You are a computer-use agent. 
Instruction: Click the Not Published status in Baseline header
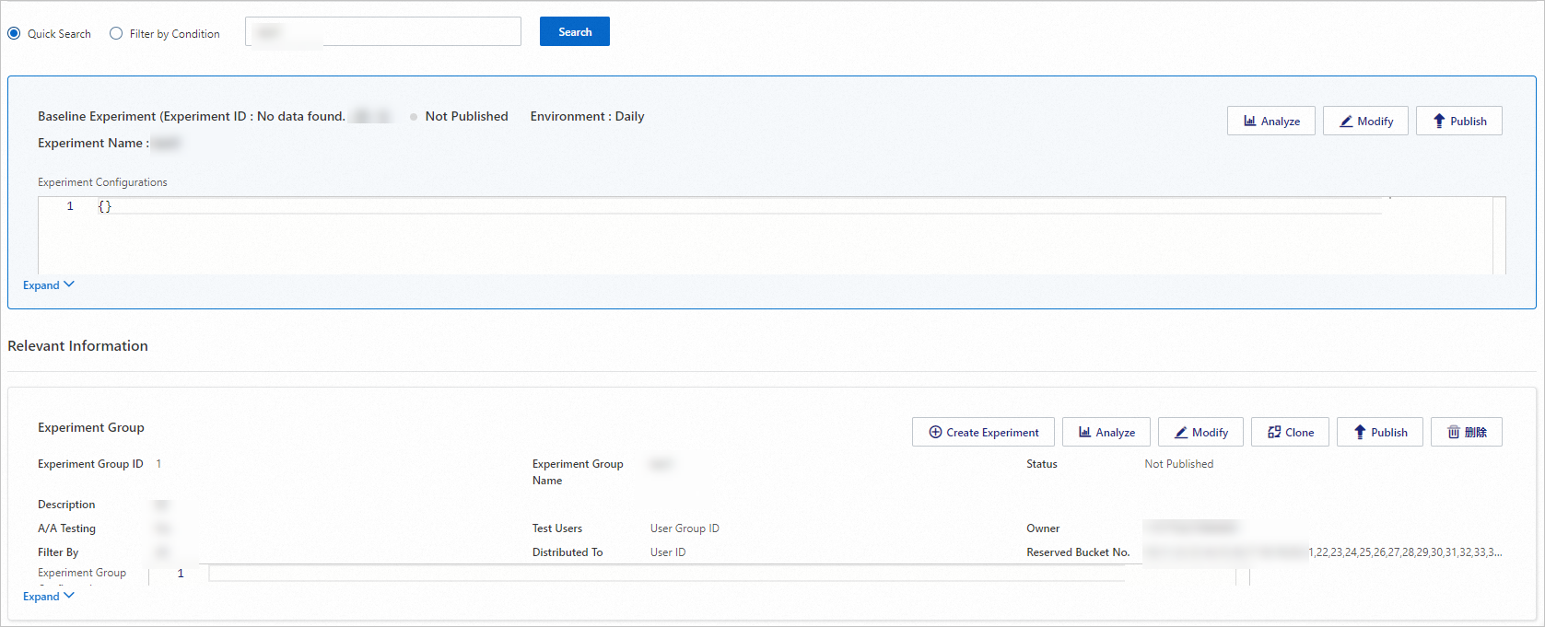coord(465,117)
